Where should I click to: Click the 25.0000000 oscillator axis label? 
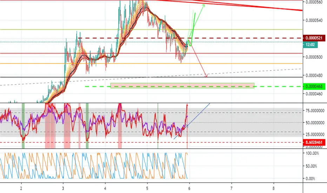click(315, 135)
